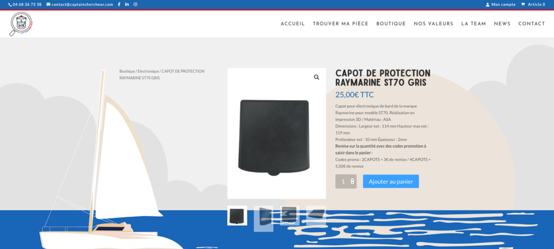
Task: Click Ajouter au panier button
Action: 391,181
